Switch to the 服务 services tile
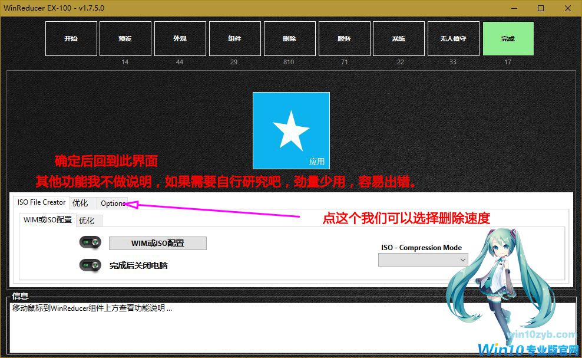582x358 pixels. click(x=344, y=39)
